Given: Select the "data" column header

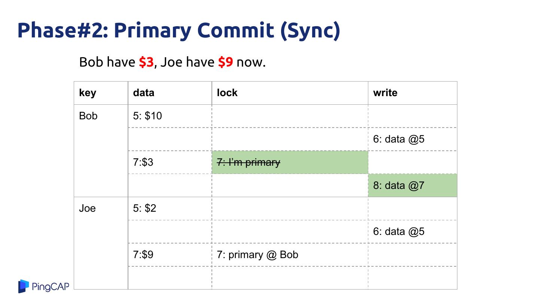Looking at the screenshot, I should (x=144, y=93).
